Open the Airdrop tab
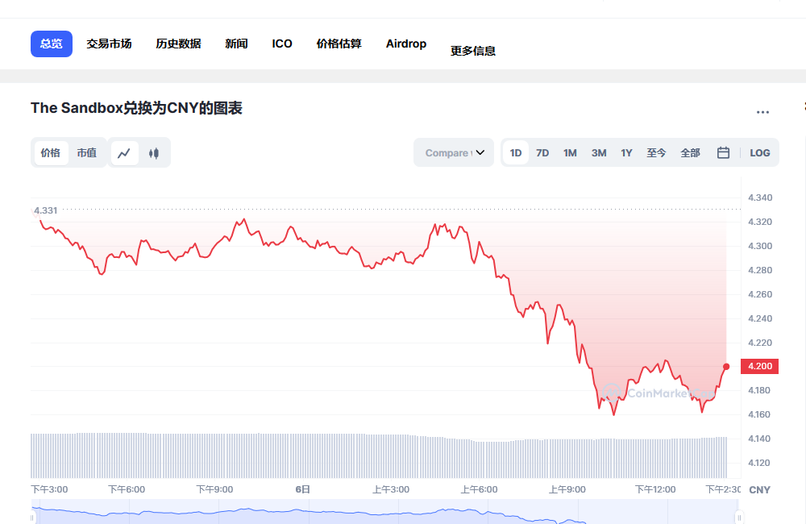 (406, 44)
